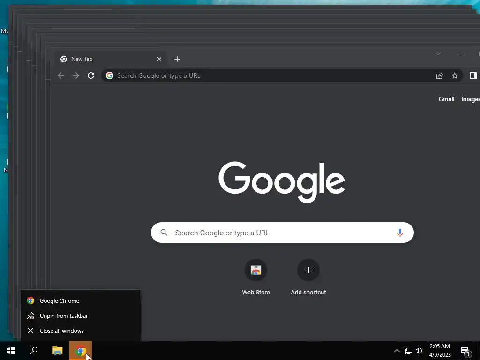480x360 pixels.
Task: Start voice search with microphone icon
Action: coord(400,232)
